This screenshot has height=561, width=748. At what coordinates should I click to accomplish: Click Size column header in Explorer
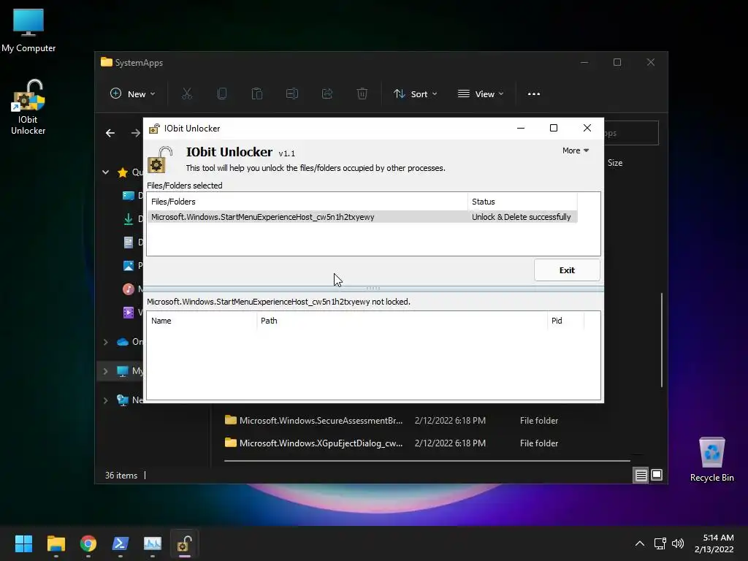(615, 163)
